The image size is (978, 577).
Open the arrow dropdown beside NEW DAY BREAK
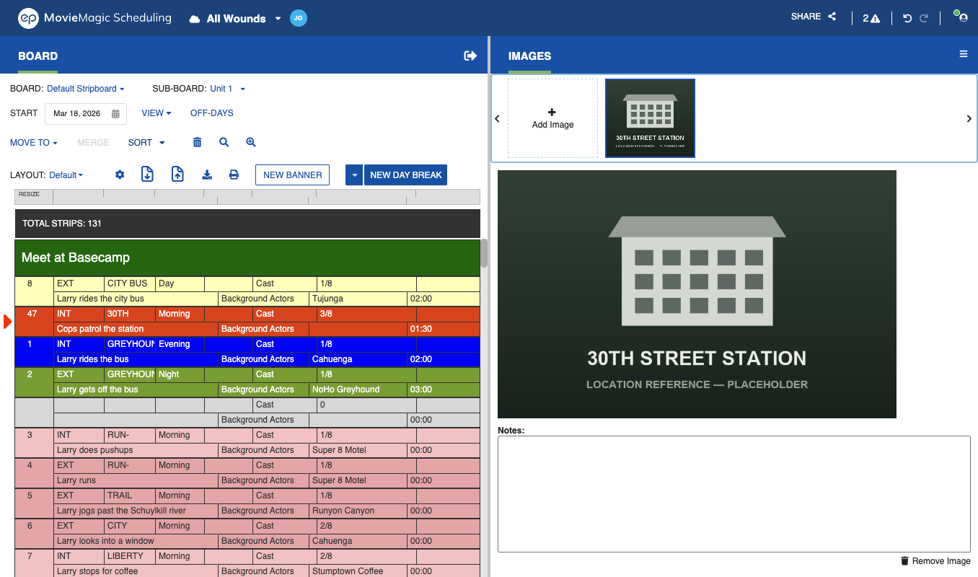point(354,175)
